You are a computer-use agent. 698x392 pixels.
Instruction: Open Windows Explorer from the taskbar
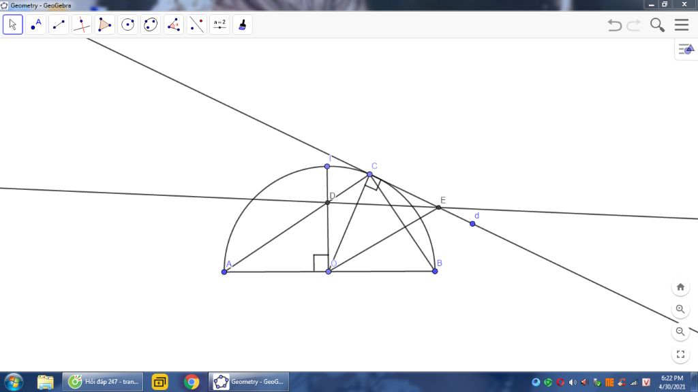46,382
